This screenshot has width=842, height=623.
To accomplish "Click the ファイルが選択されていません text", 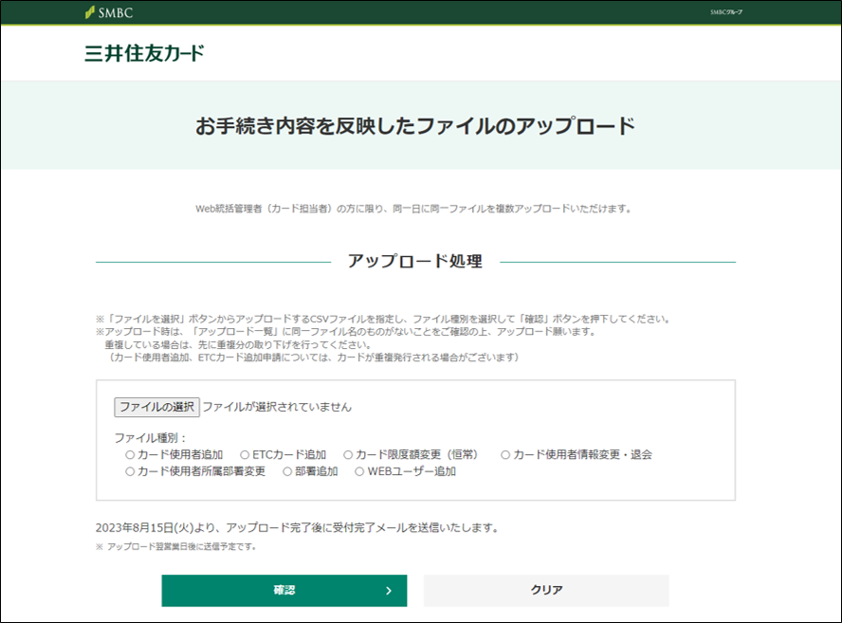I will coord(277,407).
